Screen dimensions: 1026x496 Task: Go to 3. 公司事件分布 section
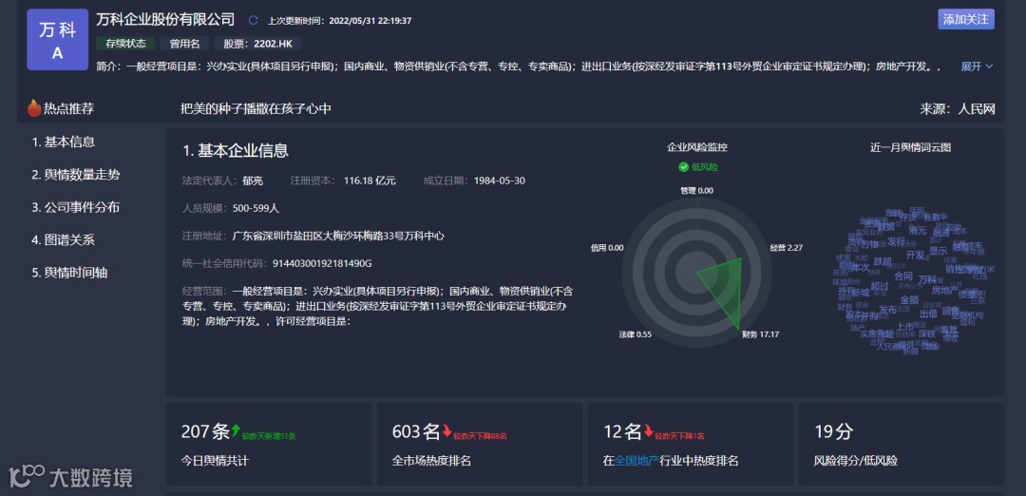coord(76,207)
